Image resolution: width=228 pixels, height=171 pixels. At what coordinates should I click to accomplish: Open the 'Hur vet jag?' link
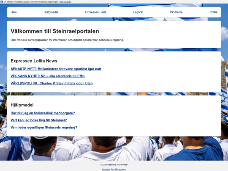click(65, 2)
